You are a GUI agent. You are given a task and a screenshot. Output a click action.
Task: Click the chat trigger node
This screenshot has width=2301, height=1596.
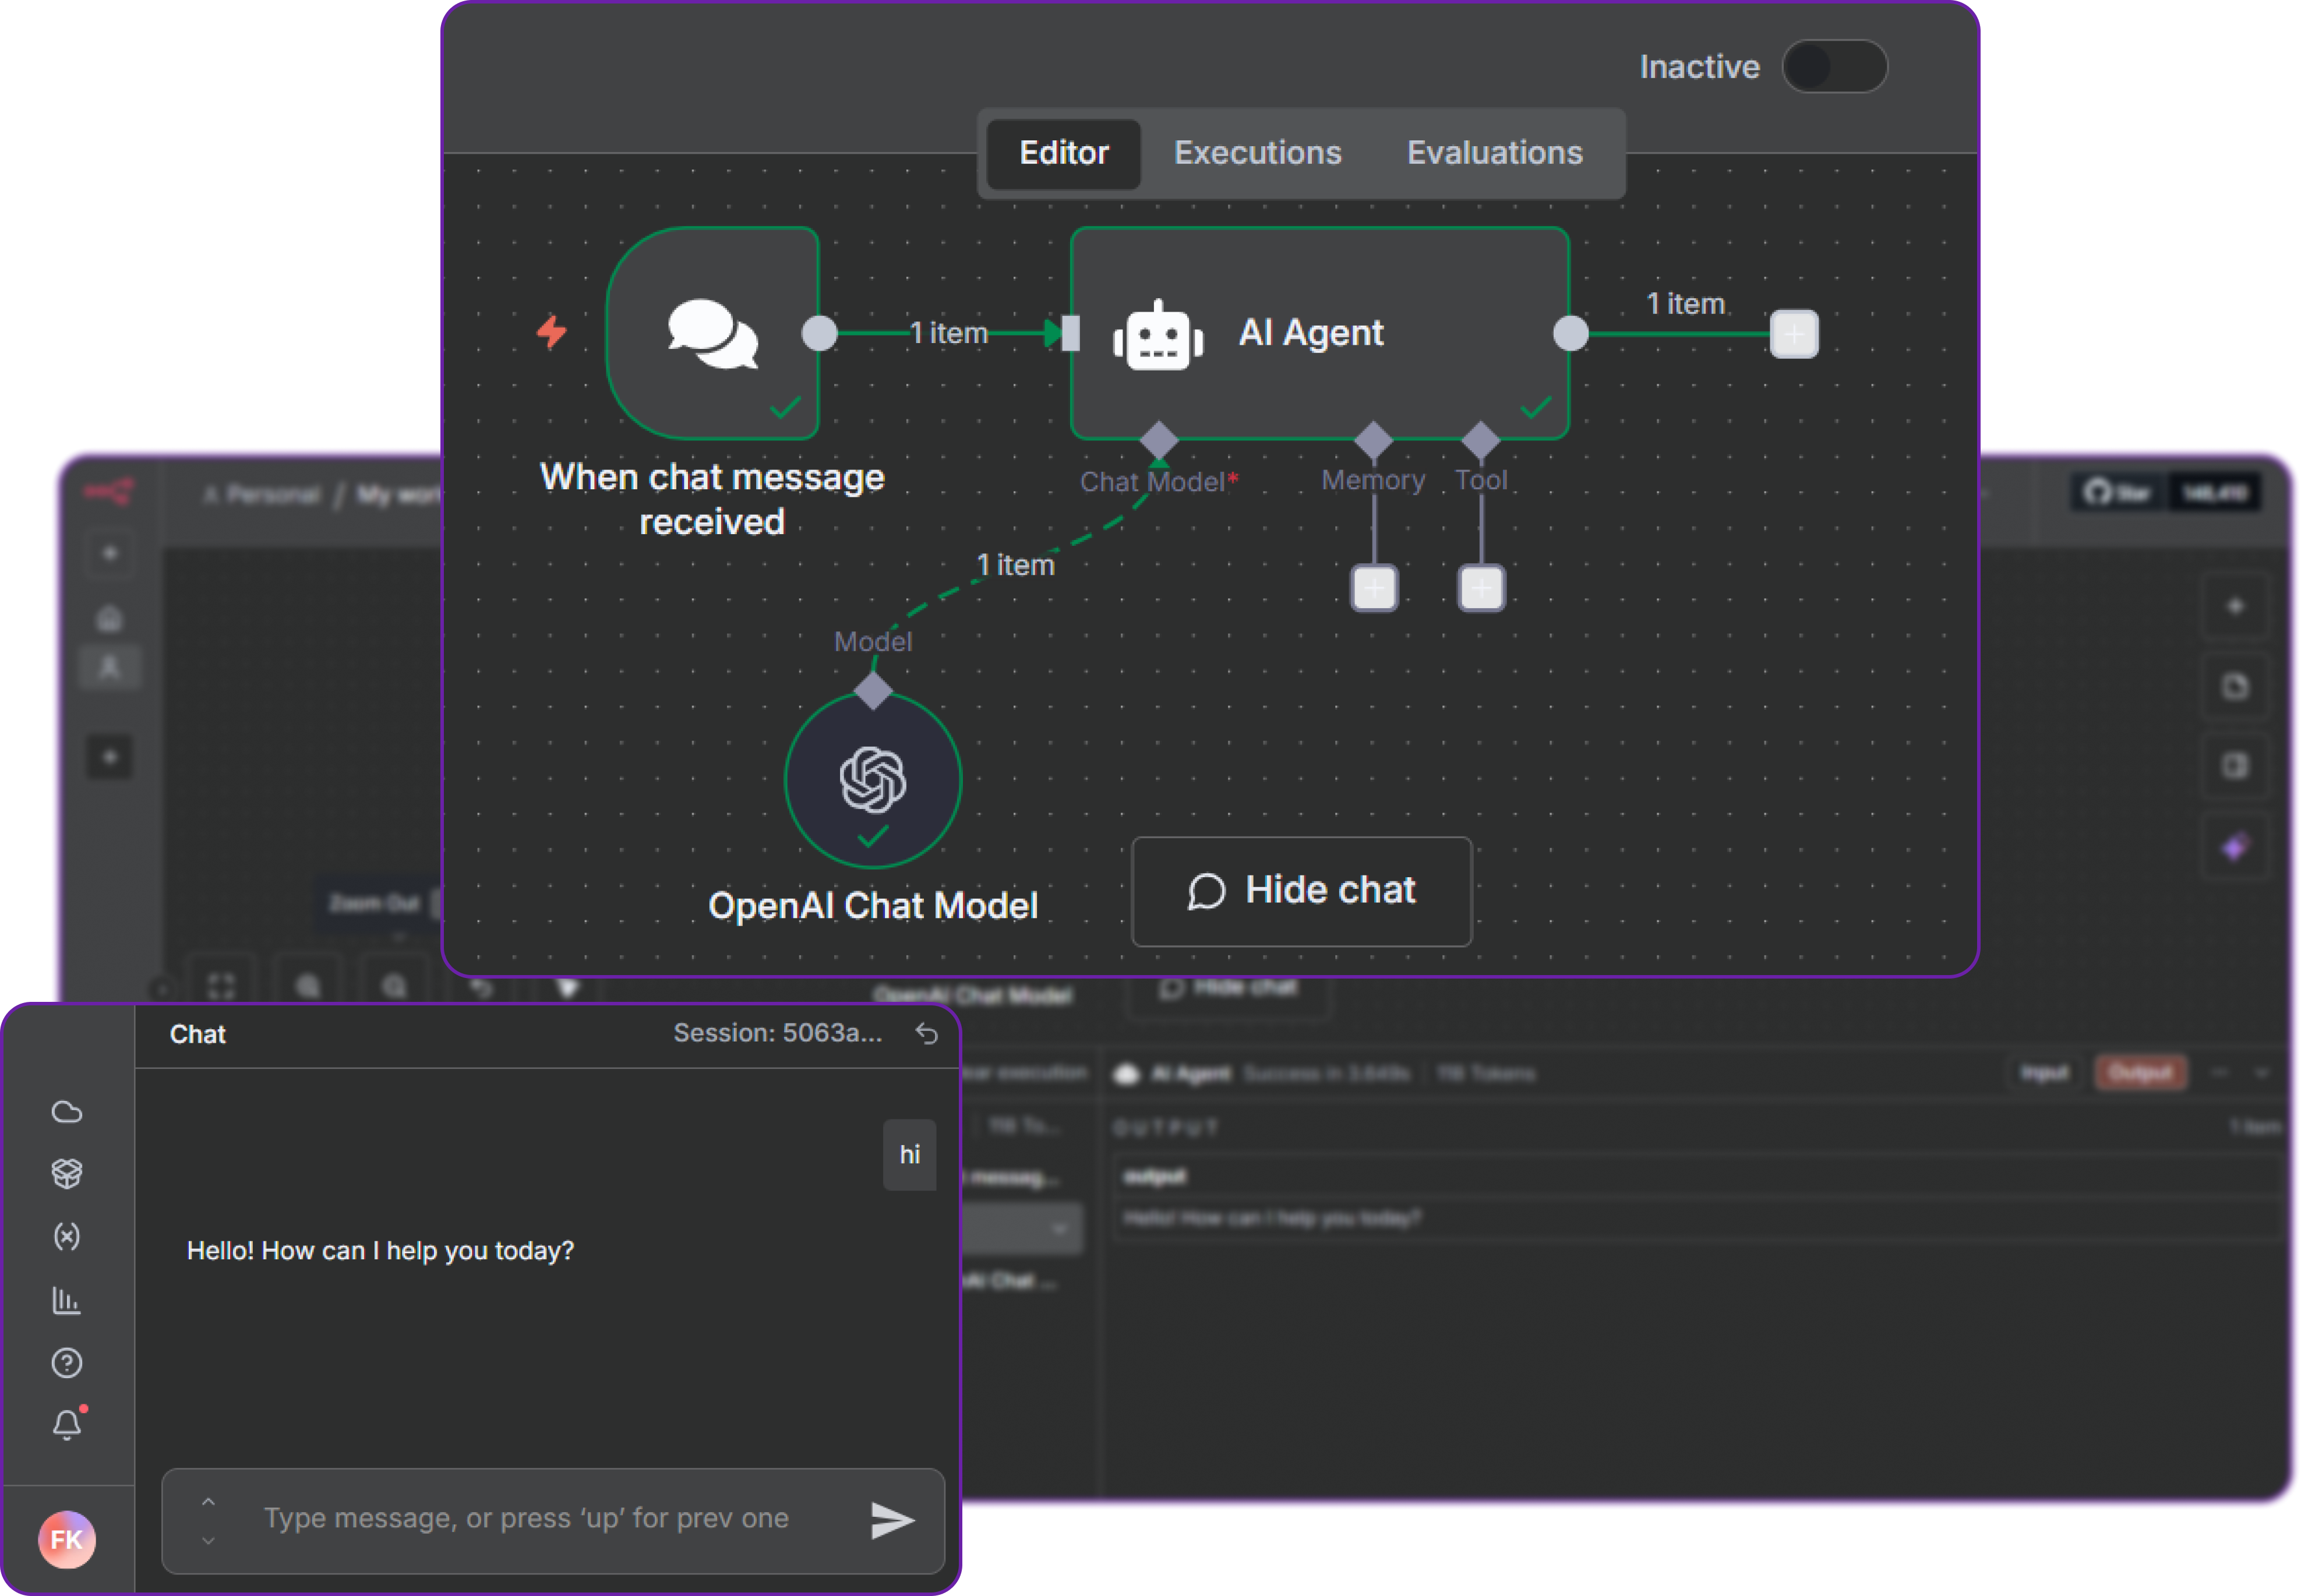tap(712, 333)
